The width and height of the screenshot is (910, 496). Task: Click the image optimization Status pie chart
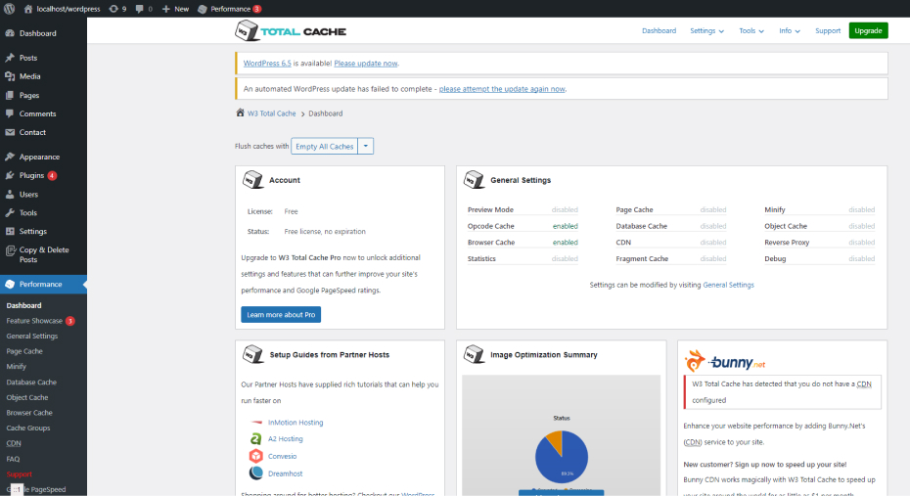coord(562,457)
